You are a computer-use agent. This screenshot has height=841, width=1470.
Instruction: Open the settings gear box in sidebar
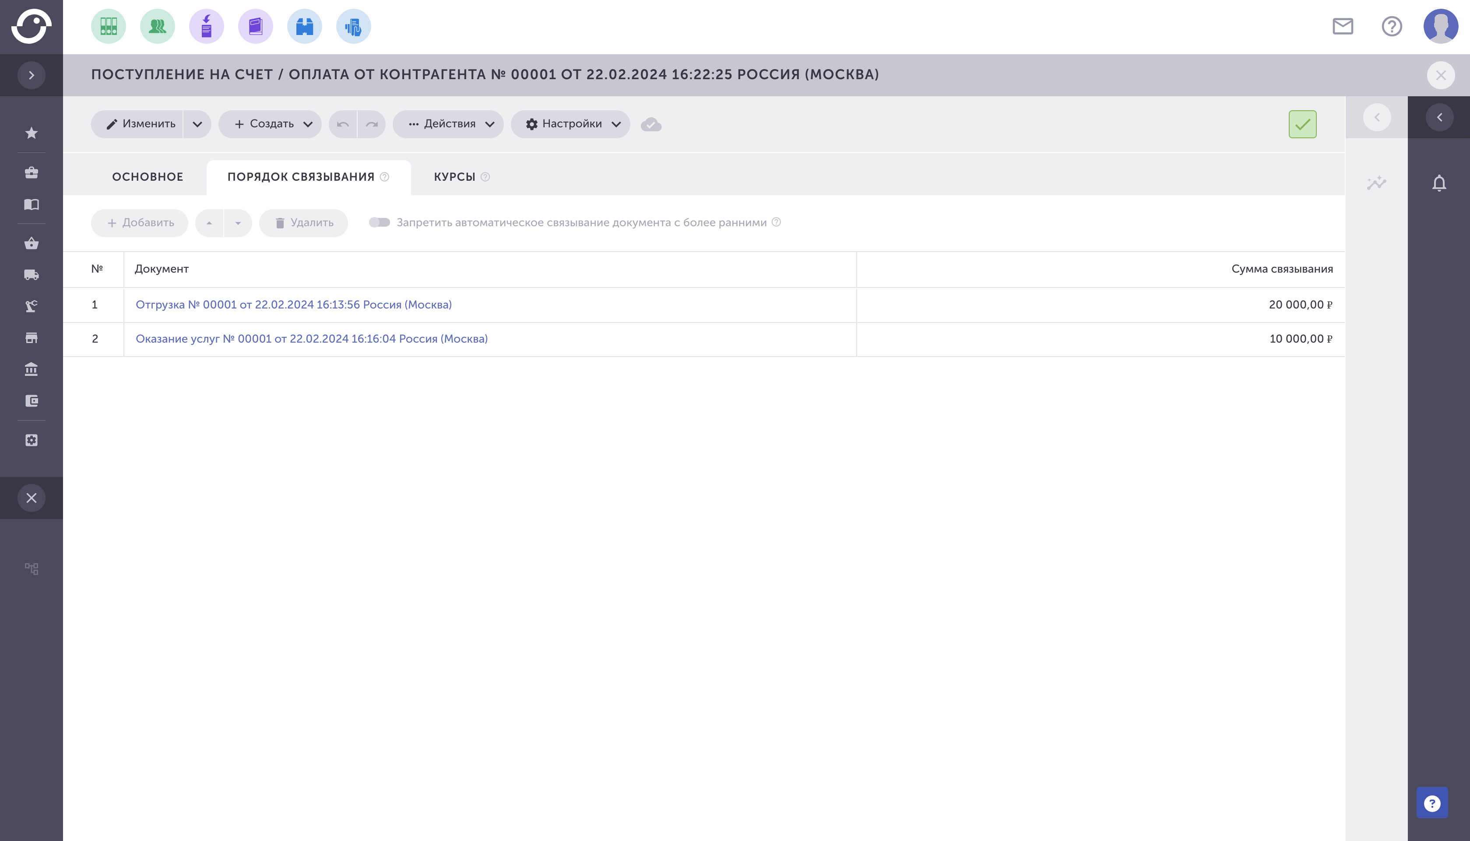coord(31,440)
